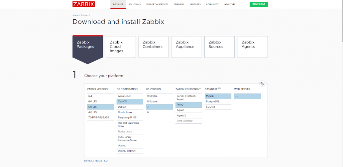Click the Database info icon
The image size is (343, 167).
(219, 88)
